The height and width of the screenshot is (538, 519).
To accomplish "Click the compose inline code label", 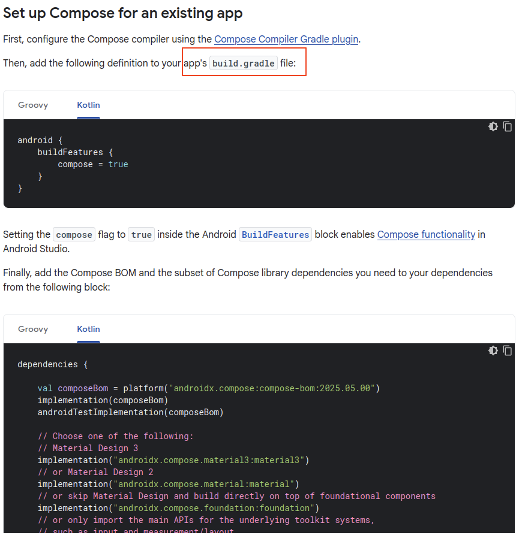I will pos(74,234).
